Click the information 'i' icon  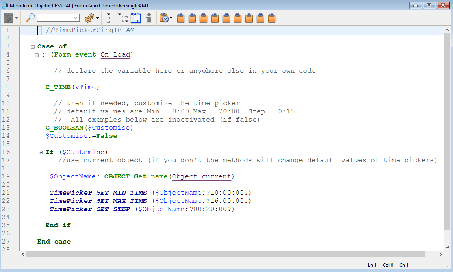pyautogui.click(x=149, y=18)
